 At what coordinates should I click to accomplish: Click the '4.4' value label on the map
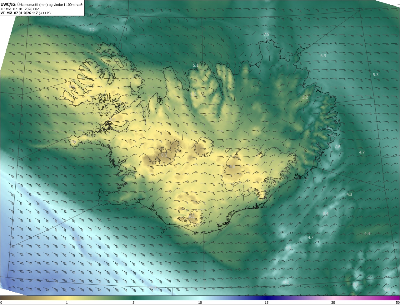(367, 234)
